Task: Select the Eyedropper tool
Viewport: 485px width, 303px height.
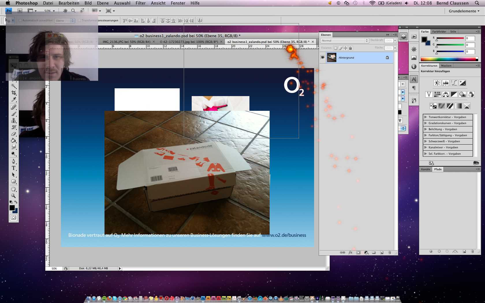Action: pyautogui.click(x=14, y=100)
